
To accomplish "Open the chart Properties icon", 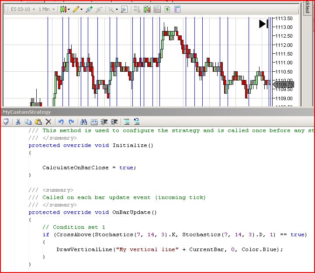I will [177, 9].
